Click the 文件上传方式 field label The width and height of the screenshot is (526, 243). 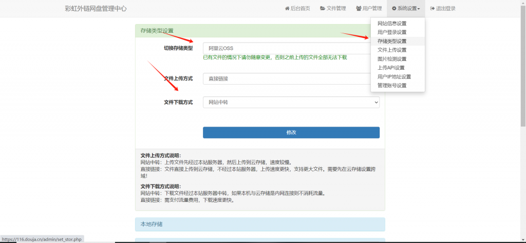click(x=178, y=78)
